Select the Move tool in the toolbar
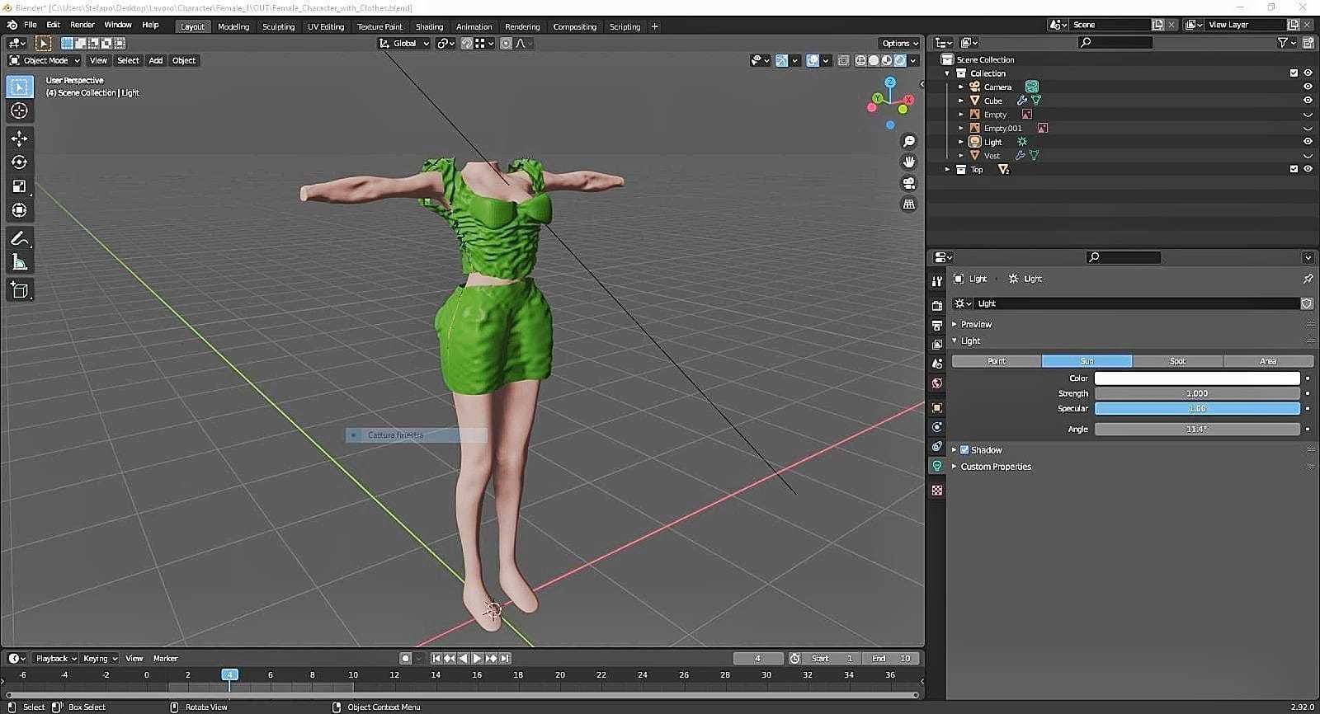 pos(19,138)
